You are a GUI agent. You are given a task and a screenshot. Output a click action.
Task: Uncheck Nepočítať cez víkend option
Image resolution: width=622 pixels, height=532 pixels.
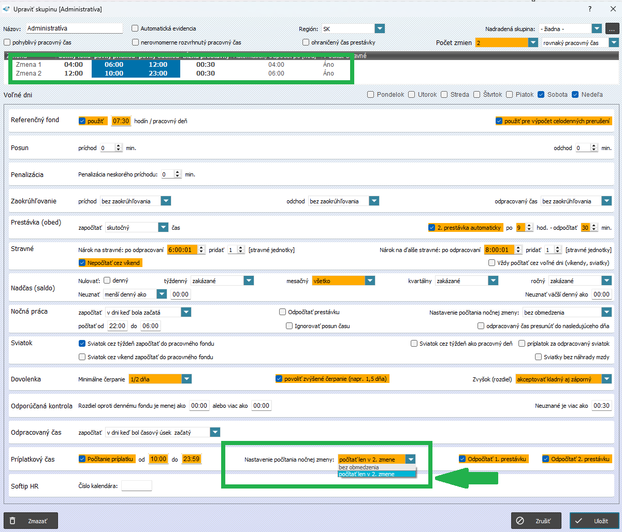82,262
